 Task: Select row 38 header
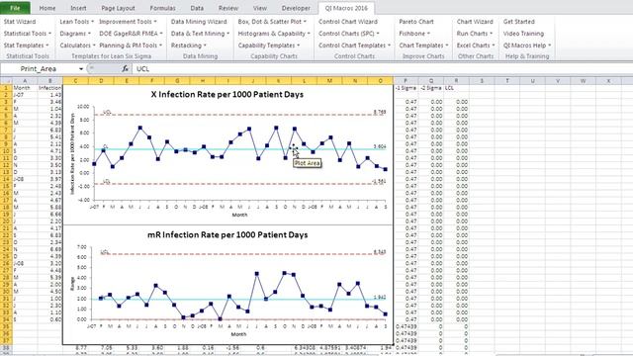(6, 347)
